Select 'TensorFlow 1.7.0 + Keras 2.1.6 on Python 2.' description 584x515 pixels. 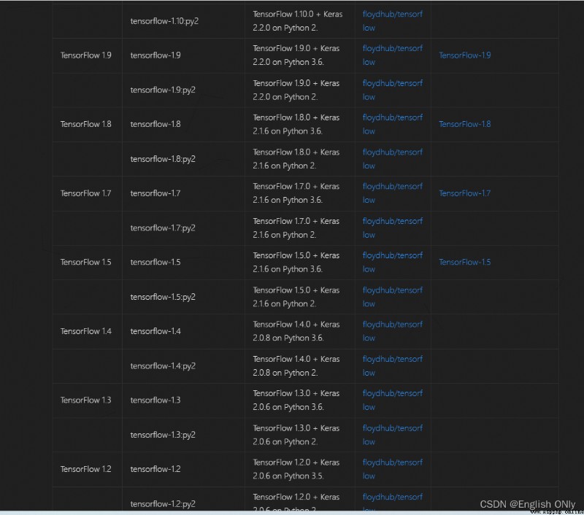point(296,228)
